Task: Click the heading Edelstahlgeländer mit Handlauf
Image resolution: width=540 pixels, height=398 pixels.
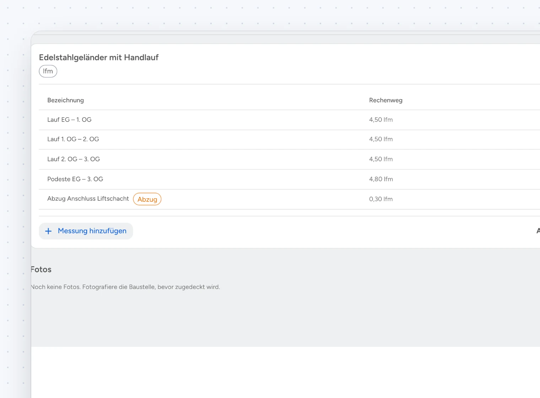Action: (x=99, y=58)
